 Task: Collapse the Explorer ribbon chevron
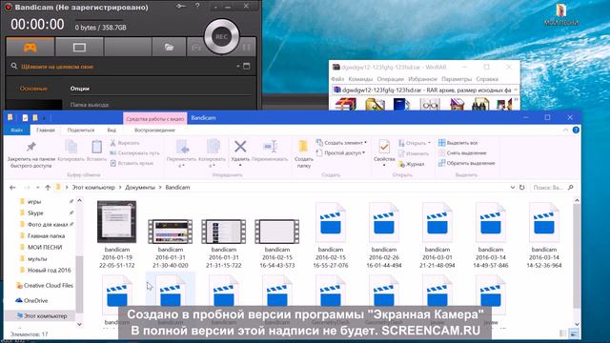pos(565,130)
